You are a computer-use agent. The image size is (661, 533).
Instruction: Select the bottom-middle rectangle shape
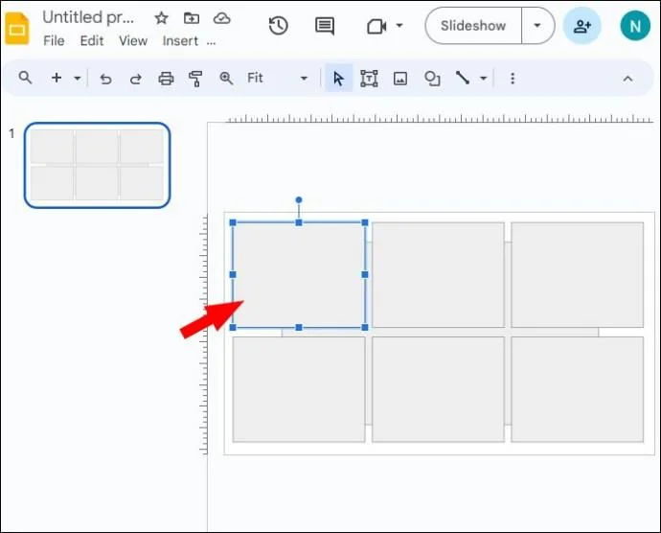coord(438,389)
